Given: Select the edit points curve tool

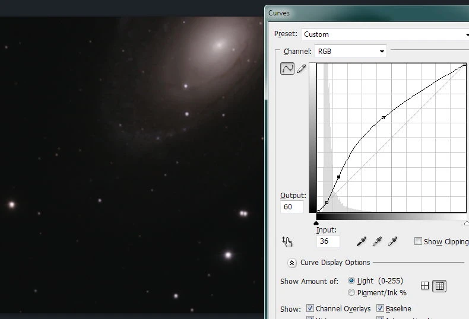Looking at the screenshot, I should [287, 69].
